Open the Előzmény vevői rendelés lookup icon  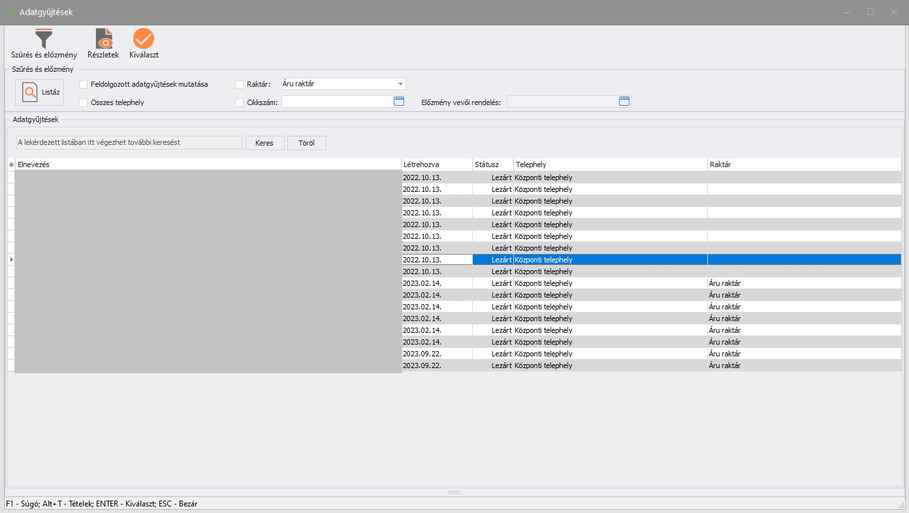click(624, 101)
